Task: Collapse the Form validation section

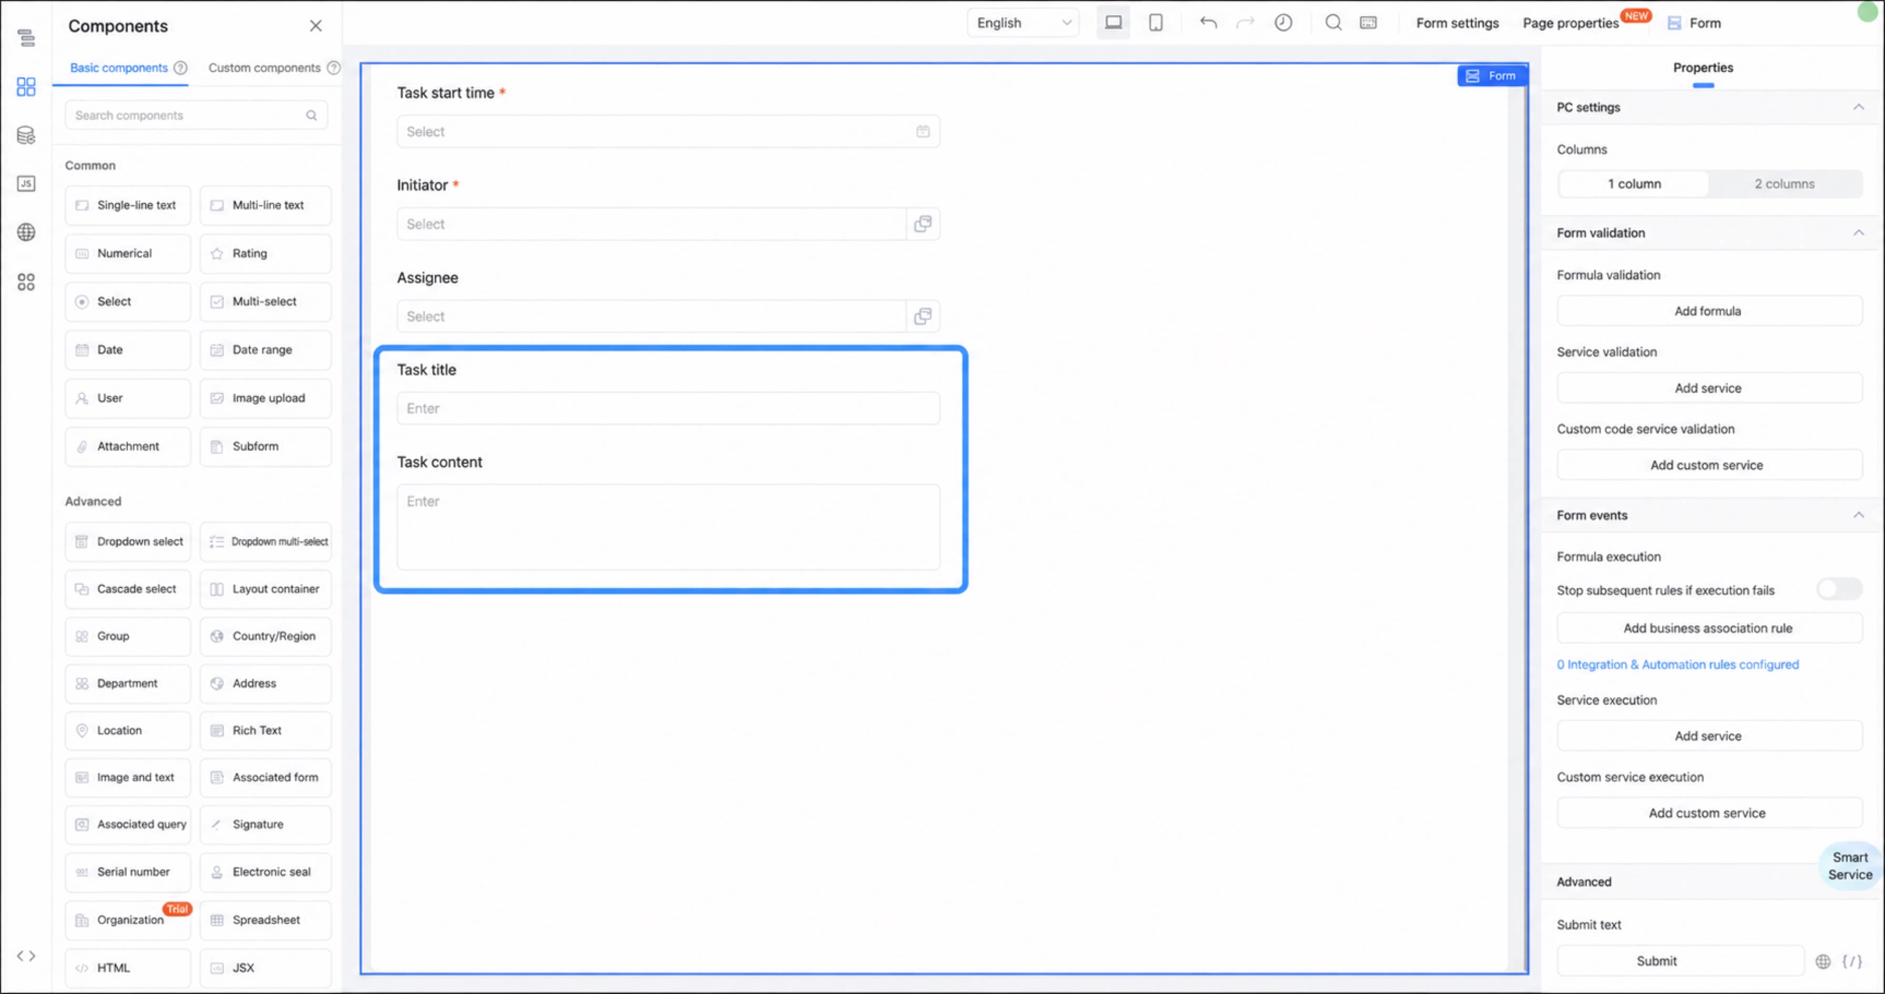Action: (x=1858, y=233)
